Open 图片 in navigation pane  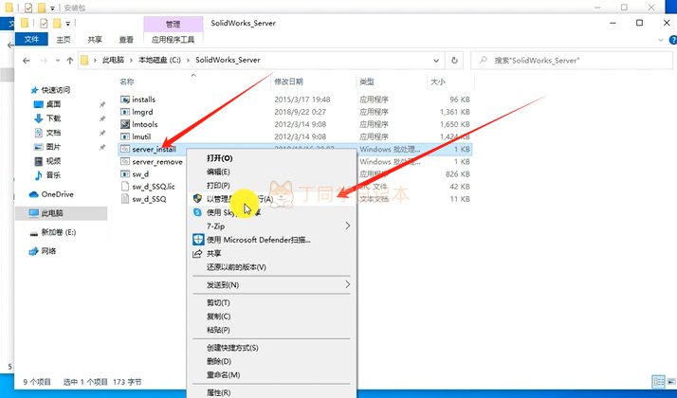click(53, 147)
